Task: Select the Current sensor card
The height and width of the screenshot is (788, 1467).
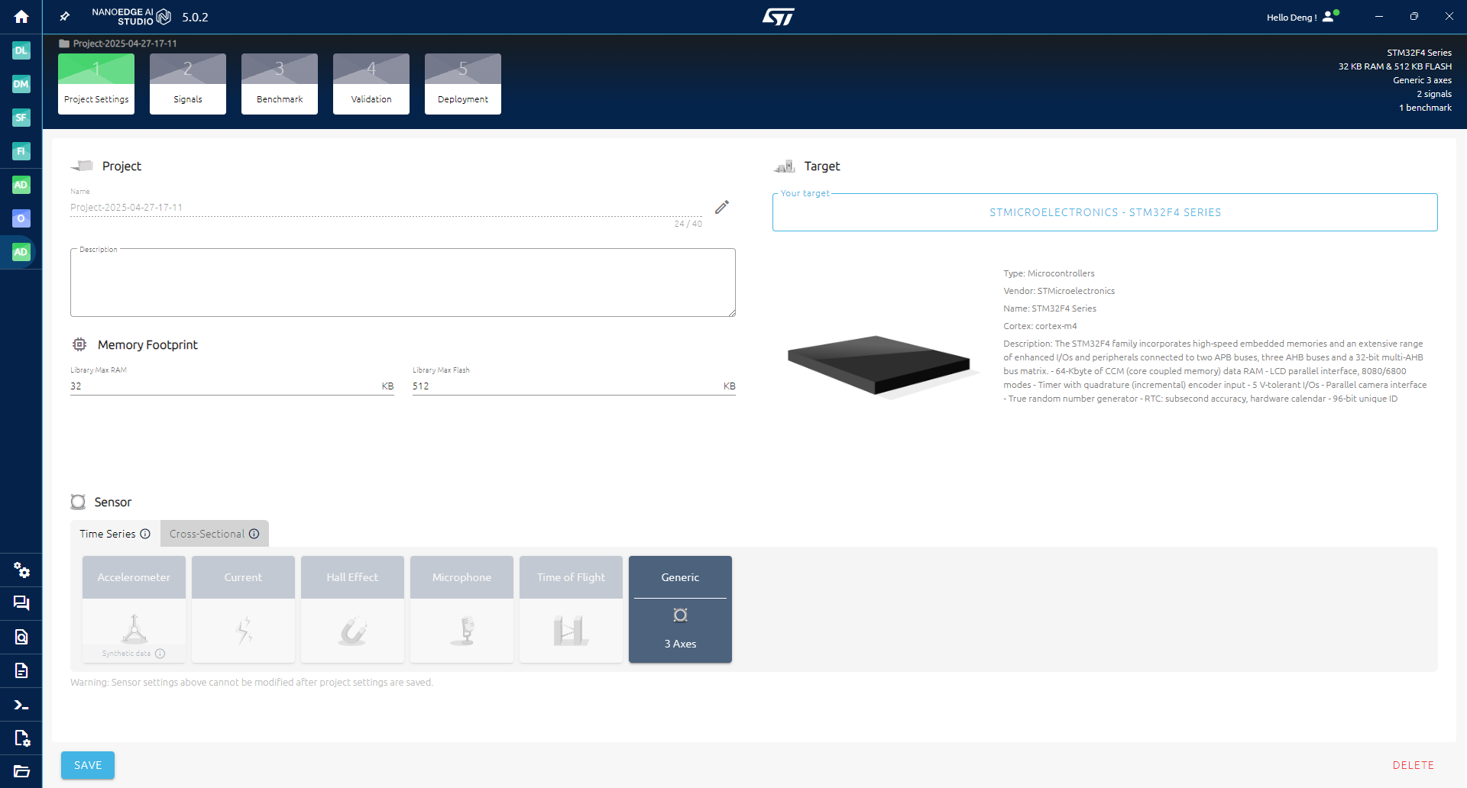Action: [243, 609]
